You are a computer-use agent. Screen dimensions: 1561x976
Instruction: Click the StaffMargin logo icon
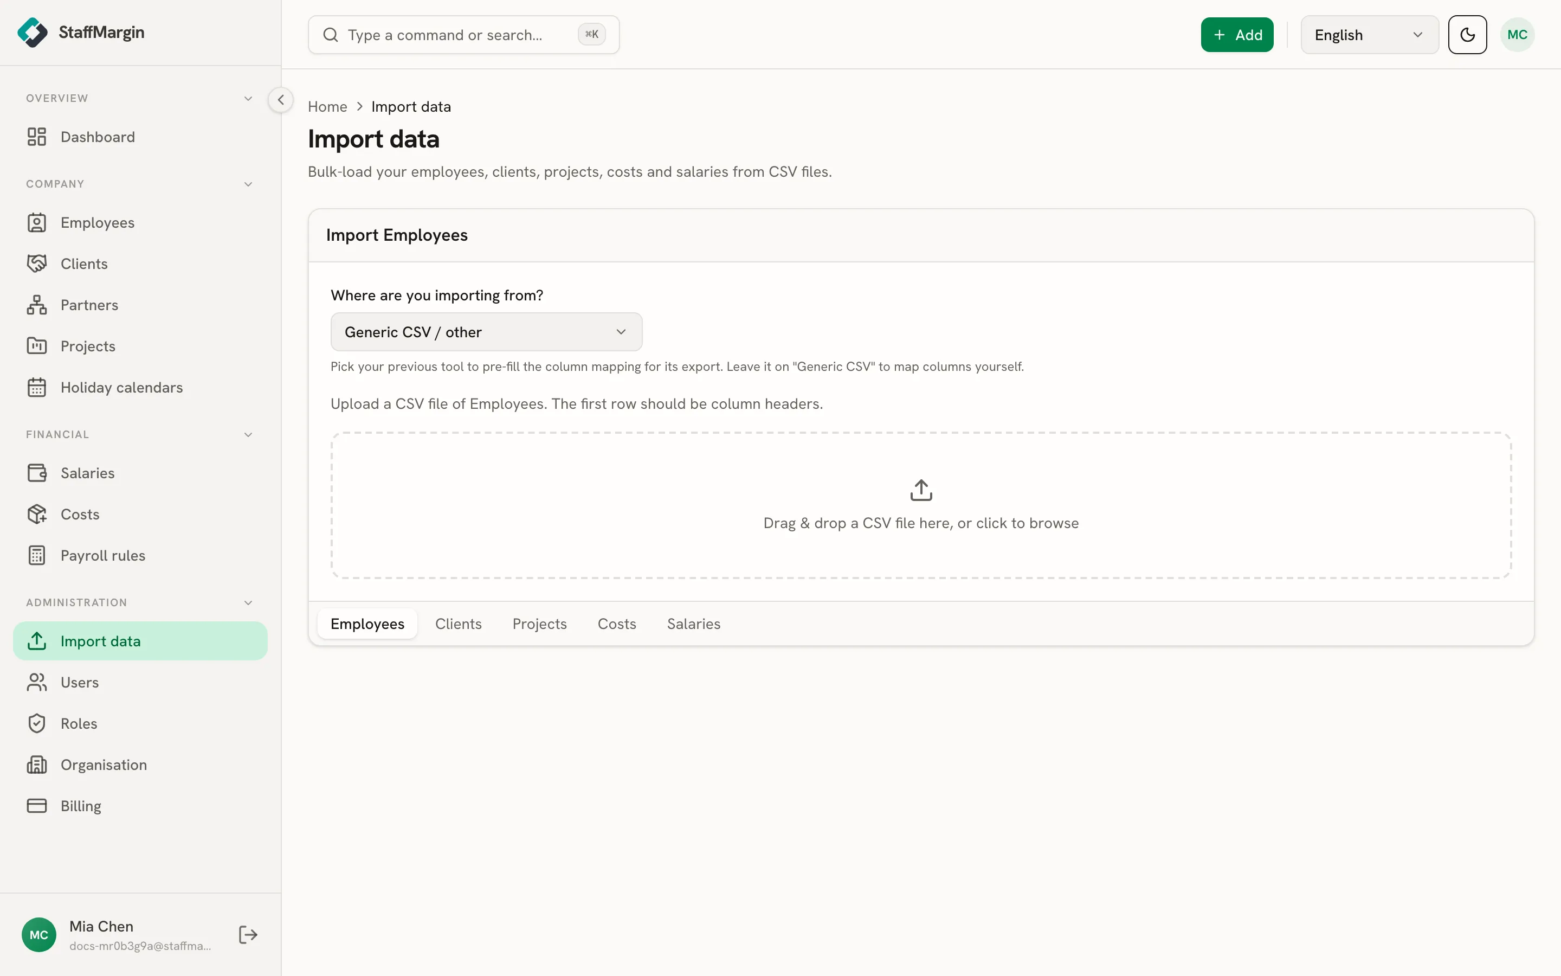[33, 33]
